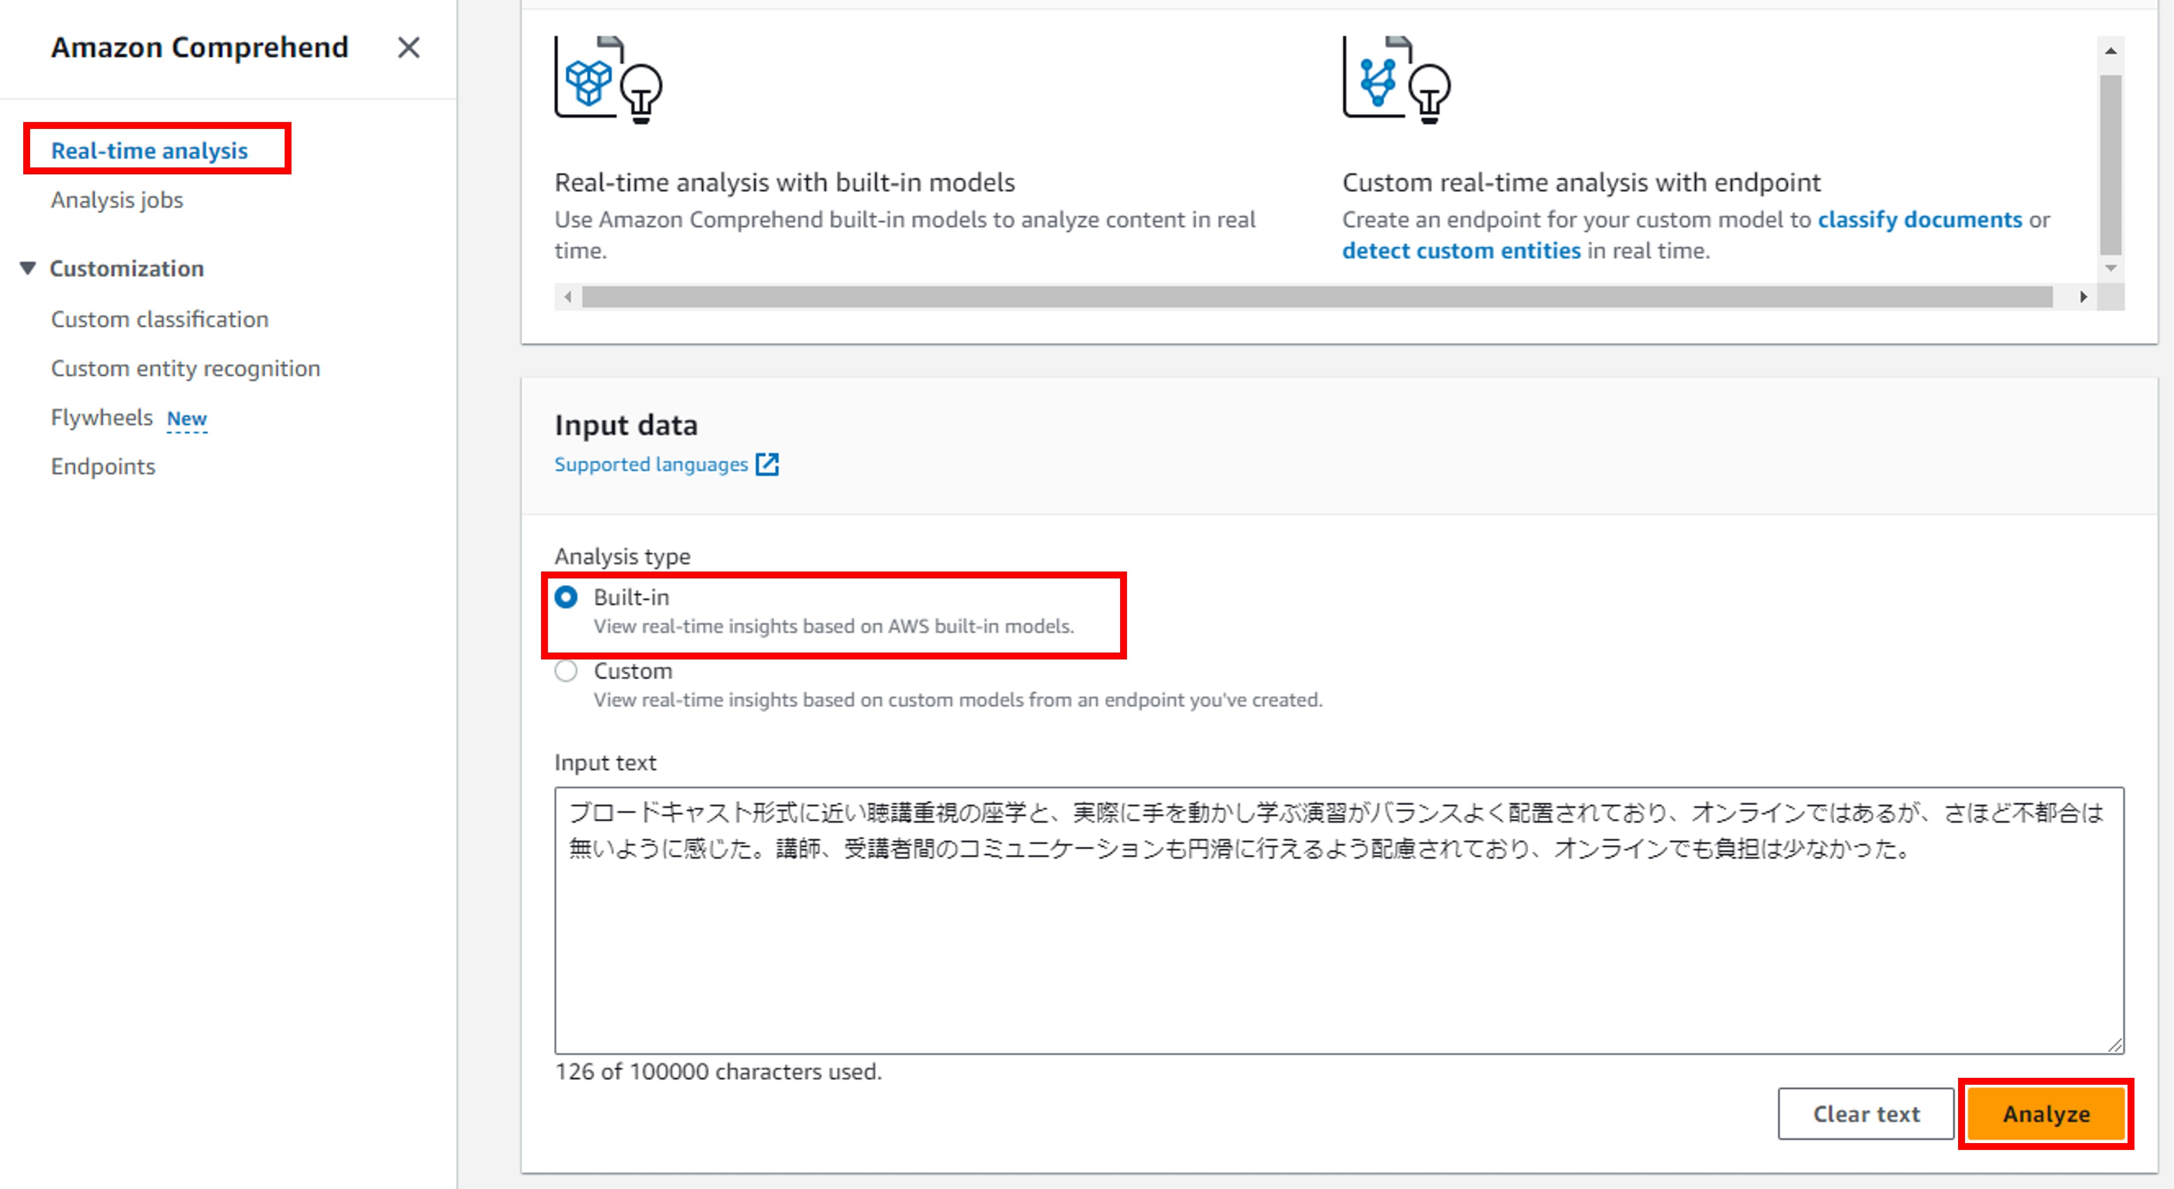2174x1189 pixels.
Task: Collapse the Customization section
Action: pyautogui.click(x=28, y=268)
